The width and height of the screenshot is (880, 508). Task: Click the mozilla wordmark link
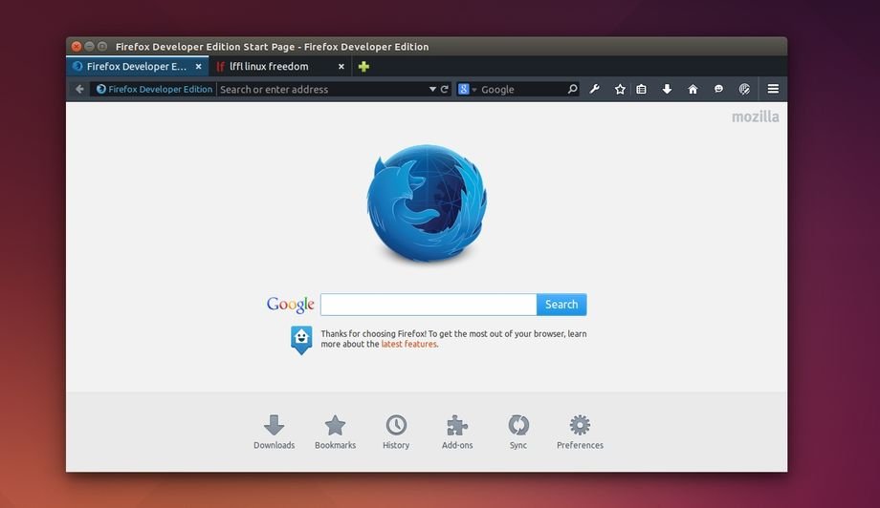point(755,116)
